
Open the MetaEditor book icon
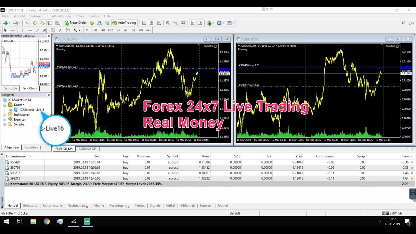(x=92, y=23)
